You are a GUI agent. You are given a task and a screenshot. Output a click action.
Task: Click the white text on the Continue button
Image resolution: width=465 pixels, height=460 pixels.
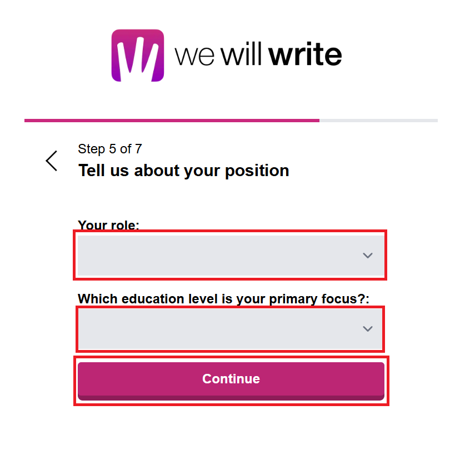coord(231,379)
